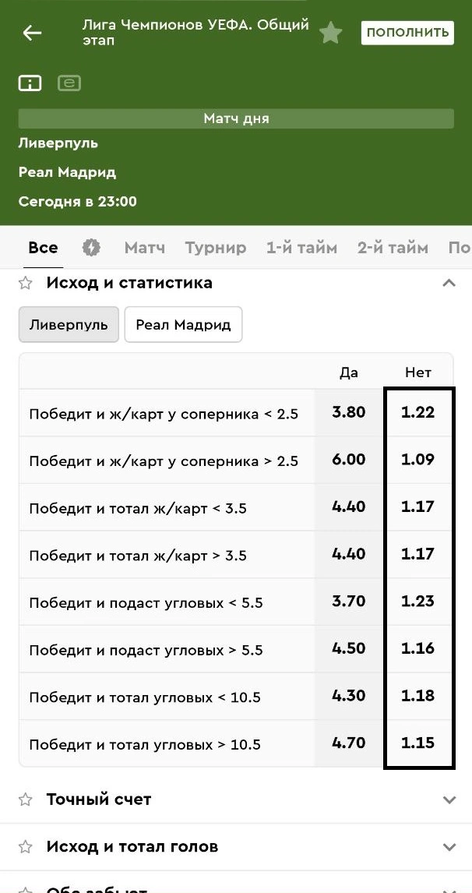This screenshot has height=893, width=472.
Task: Open the 1-й тайм tab
Action: click(301, 248)
